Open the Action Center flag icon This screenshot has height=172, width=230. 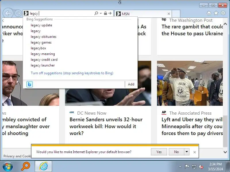[187, 167]
